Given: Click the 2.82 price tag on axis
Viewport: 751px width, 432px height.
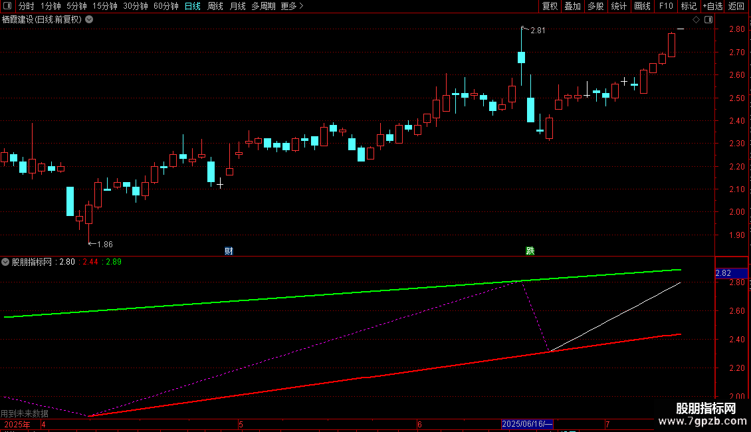Looking at the screenshot, I should coord(731,273).
